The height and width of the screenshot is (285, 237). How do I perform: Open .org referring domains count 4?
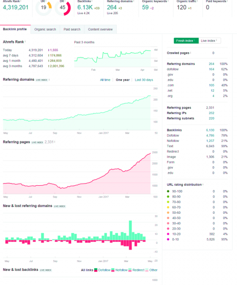point(213,96)
